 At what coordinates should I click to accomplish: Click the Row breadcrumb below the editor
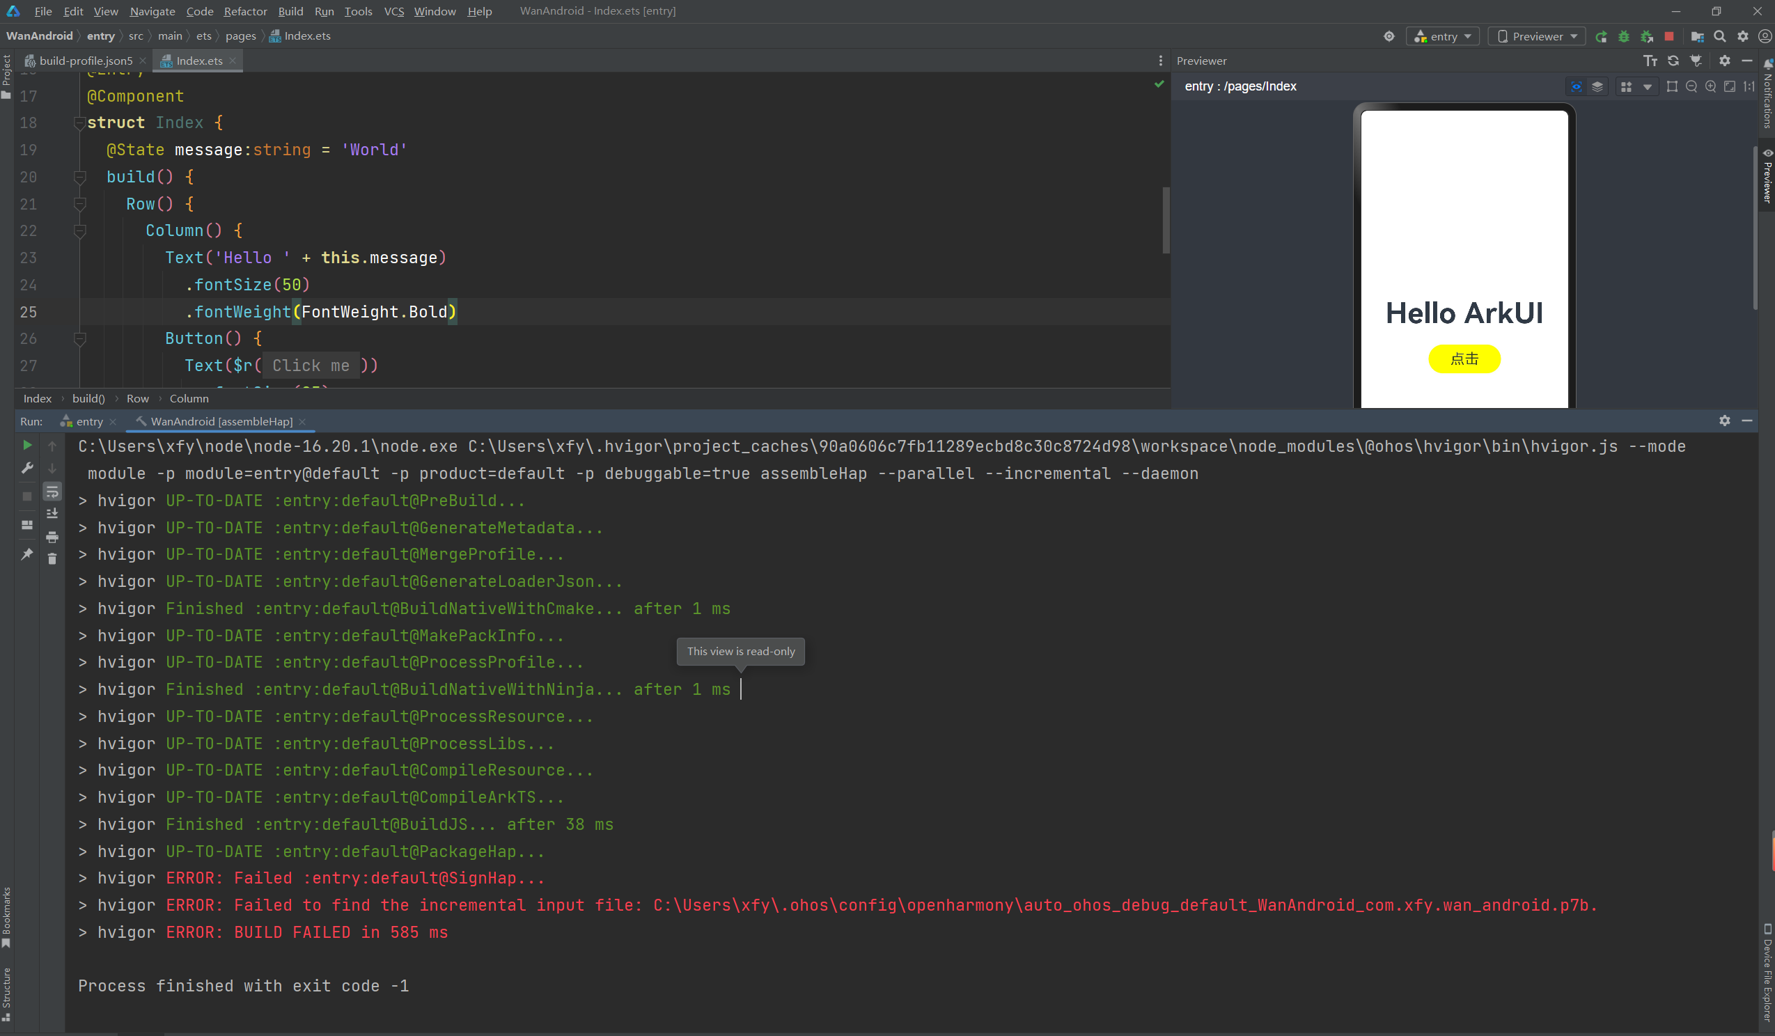coord(137,399)
